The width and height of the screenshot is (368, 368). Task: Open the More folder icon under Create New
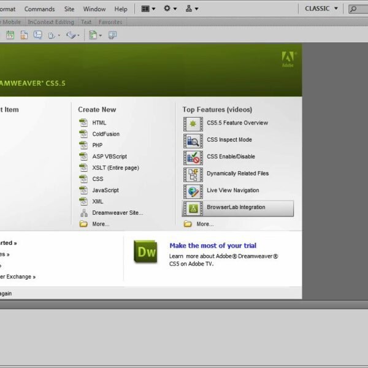(x=83, y=224)
